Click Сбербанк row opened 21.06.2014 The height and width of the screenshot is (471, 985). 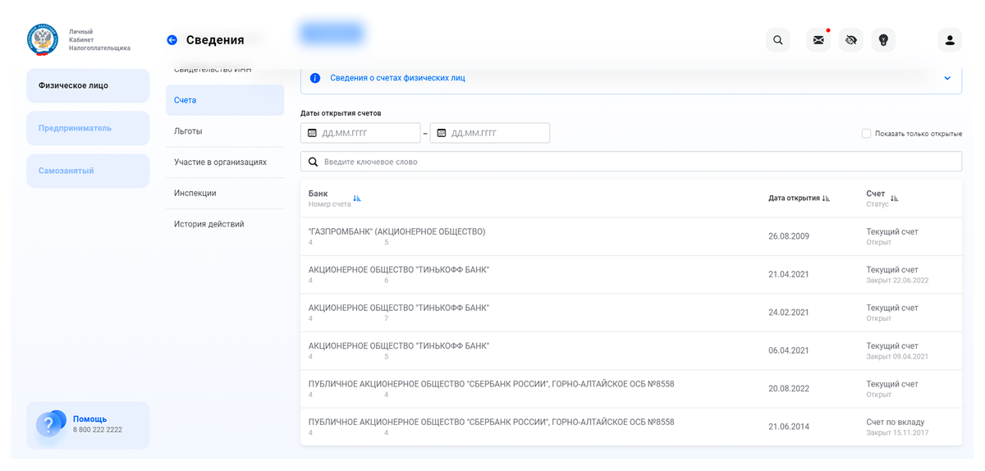(x=631, y=427)
